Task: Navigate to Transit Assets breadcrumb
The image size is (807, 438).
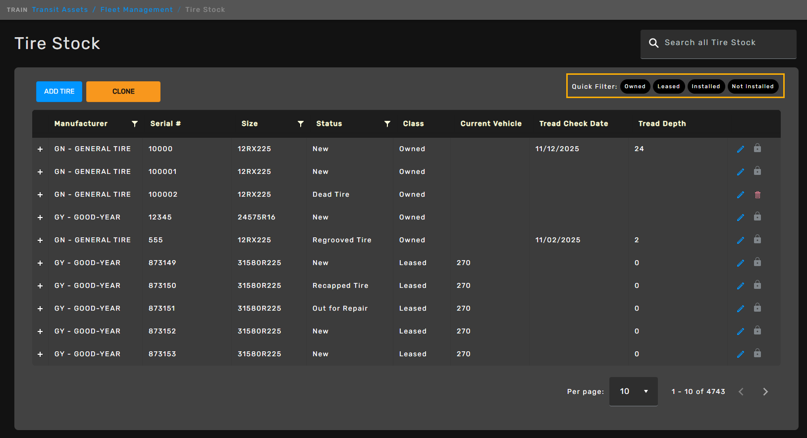Action: coord(60,10)
